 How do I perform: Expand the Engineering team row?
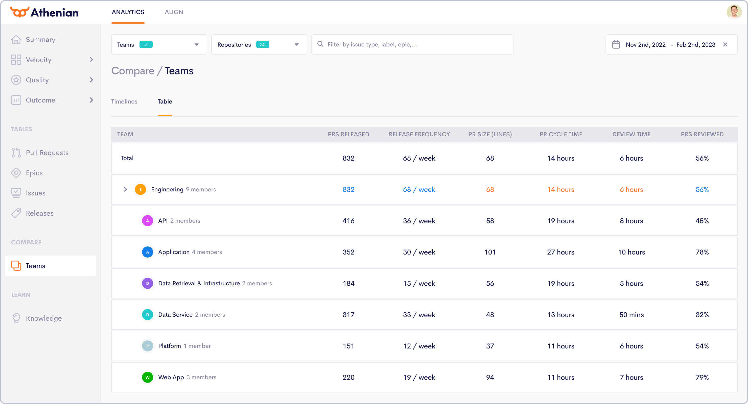[125, 190]
